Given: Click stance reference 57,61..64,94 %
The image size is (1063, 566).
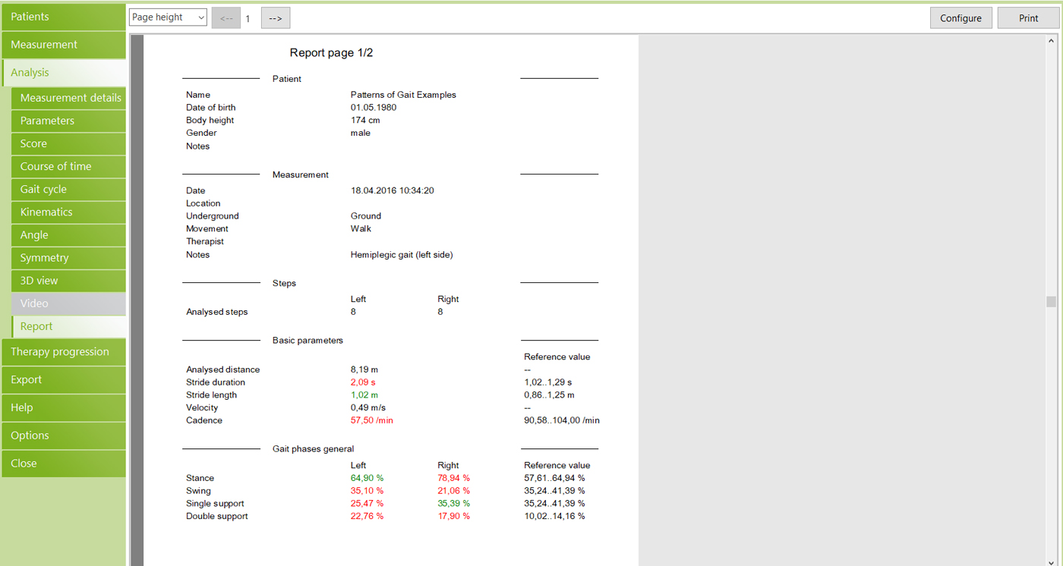Looking at the screenshot, I should click(554, 479).
